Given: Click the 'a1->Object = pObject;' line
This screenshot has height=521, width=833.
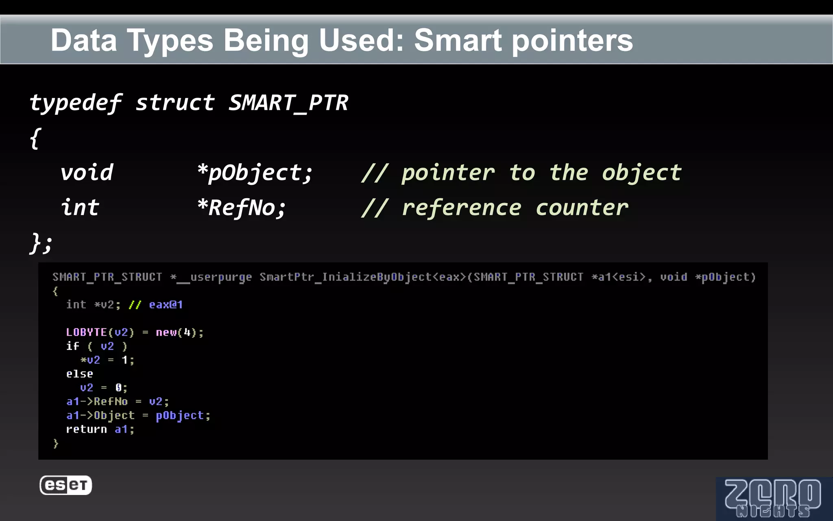Looking at the screenshot, I should (x=138, y=415).
